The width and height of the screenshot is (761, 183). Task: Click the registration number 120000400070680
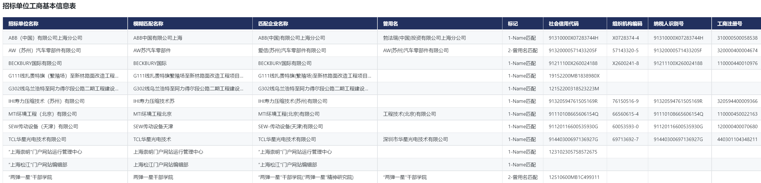pos(737,127)
